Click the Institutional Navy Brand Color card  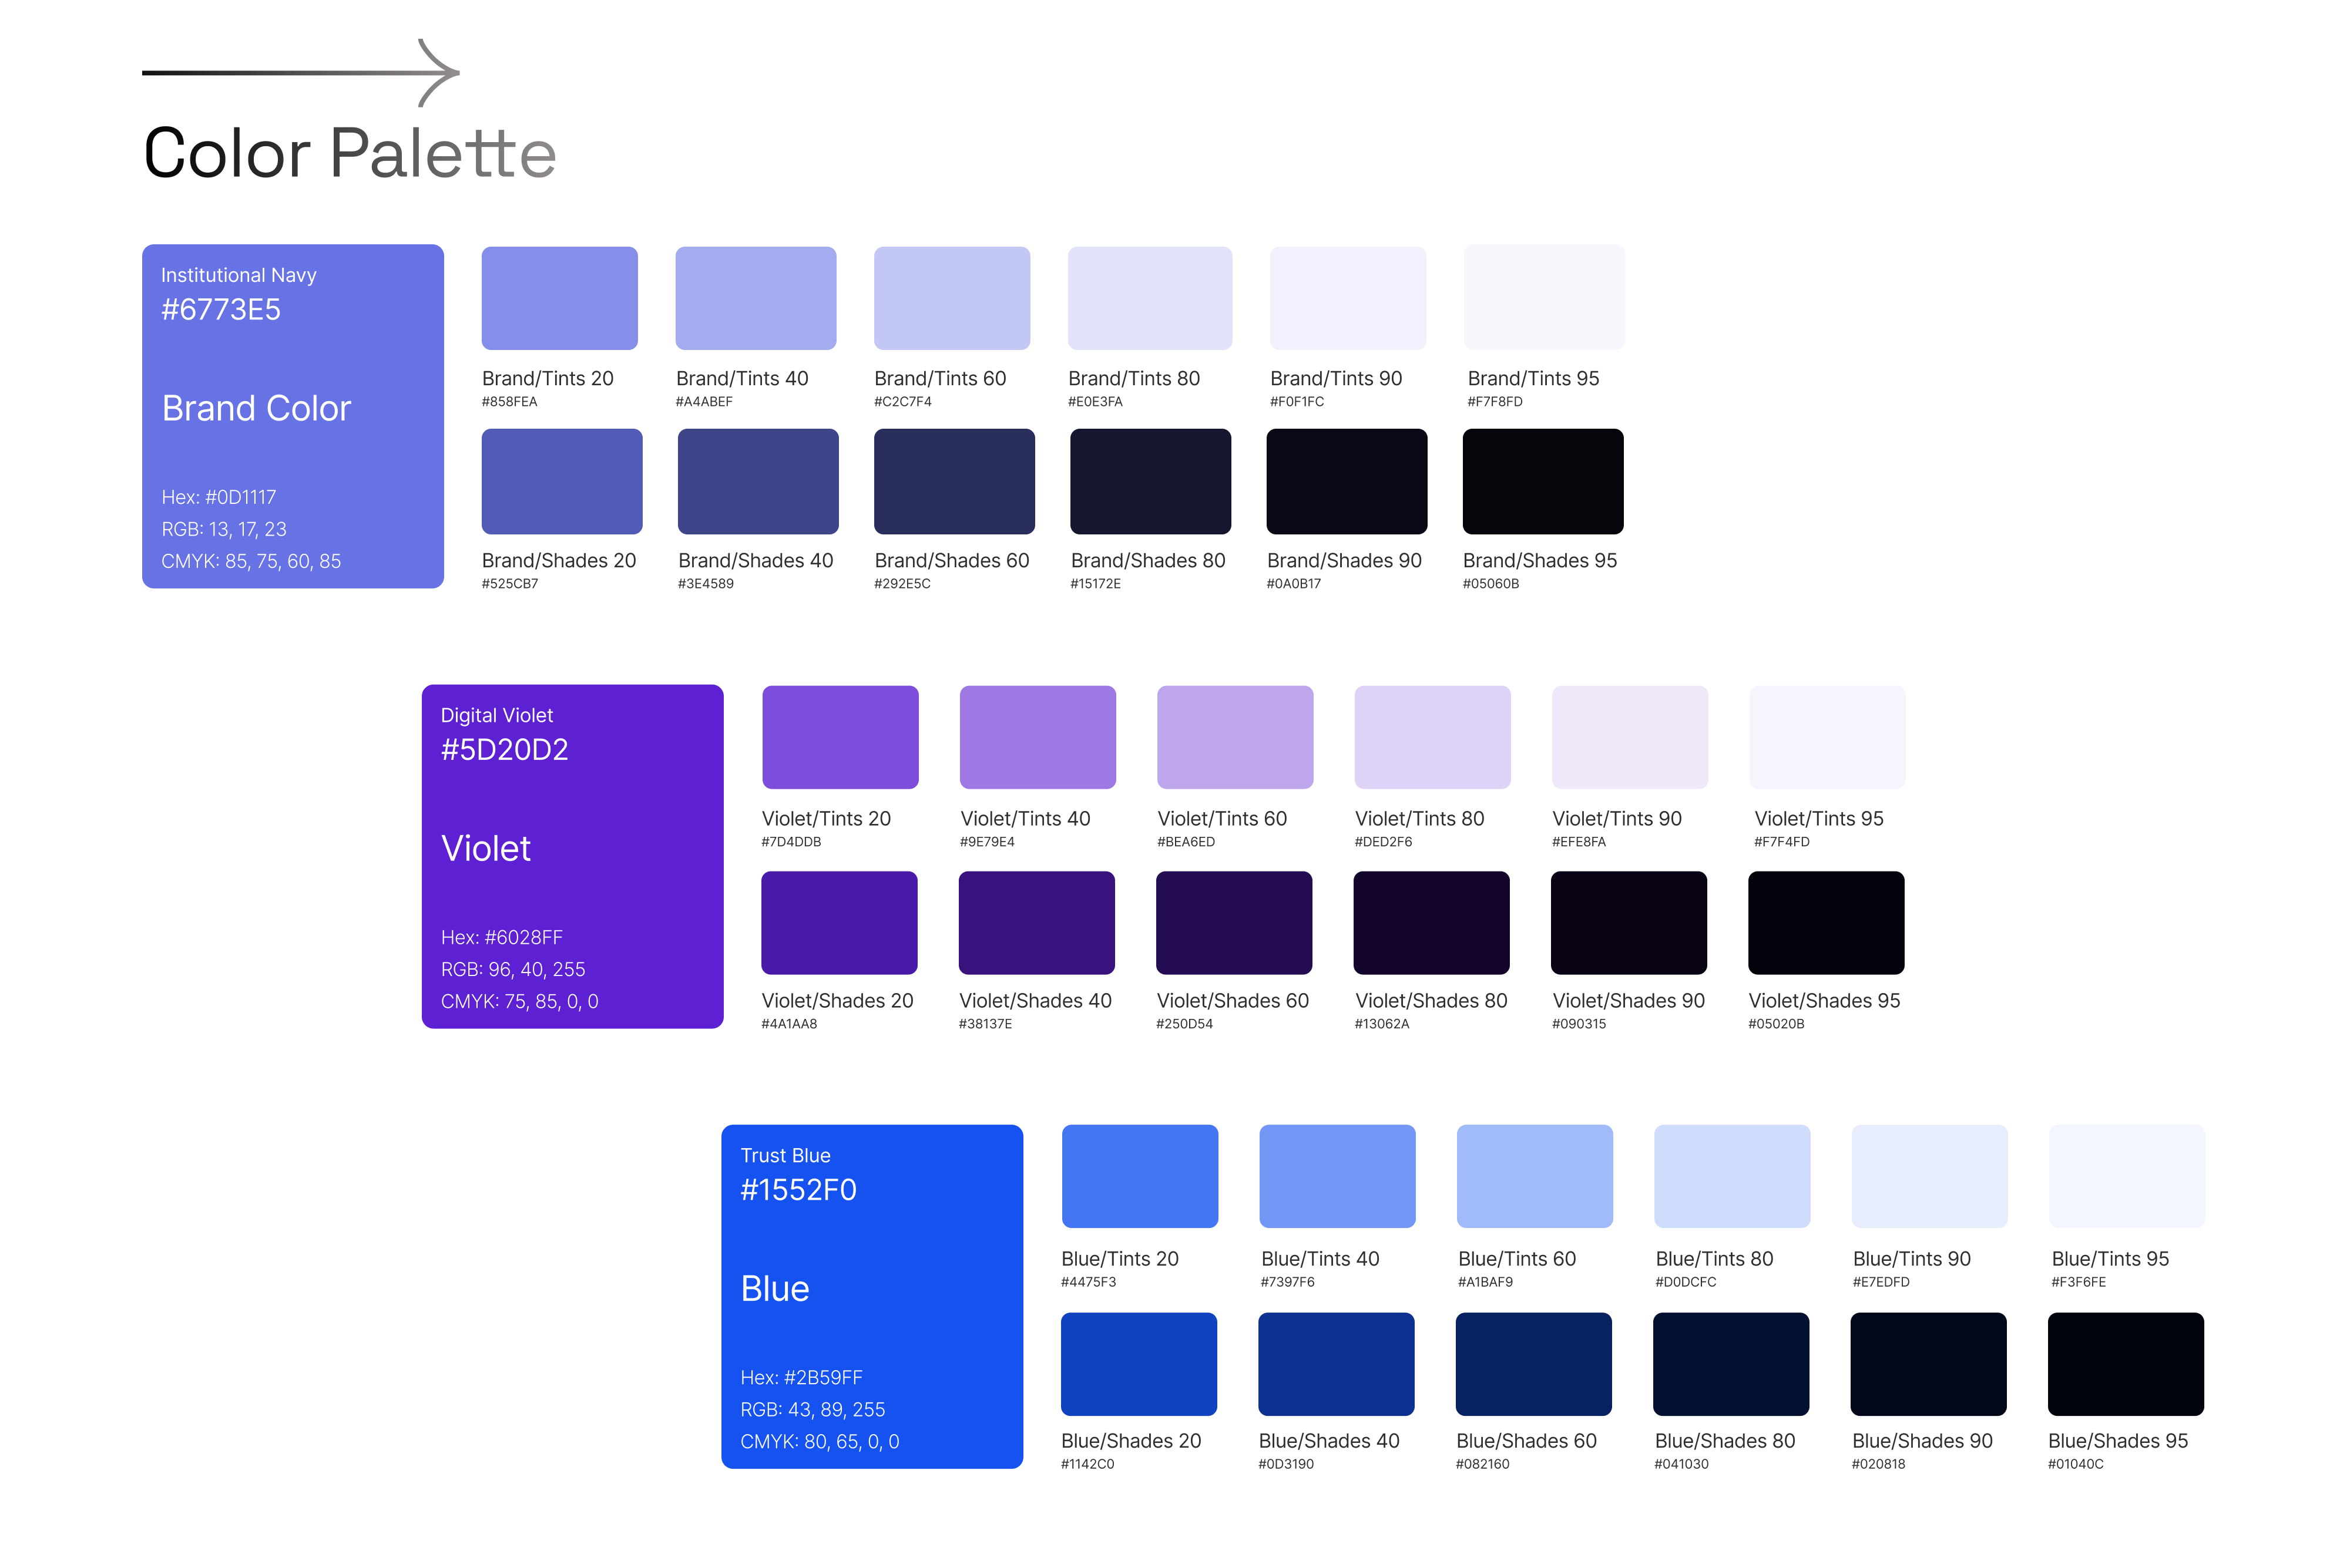click(293, 416)
